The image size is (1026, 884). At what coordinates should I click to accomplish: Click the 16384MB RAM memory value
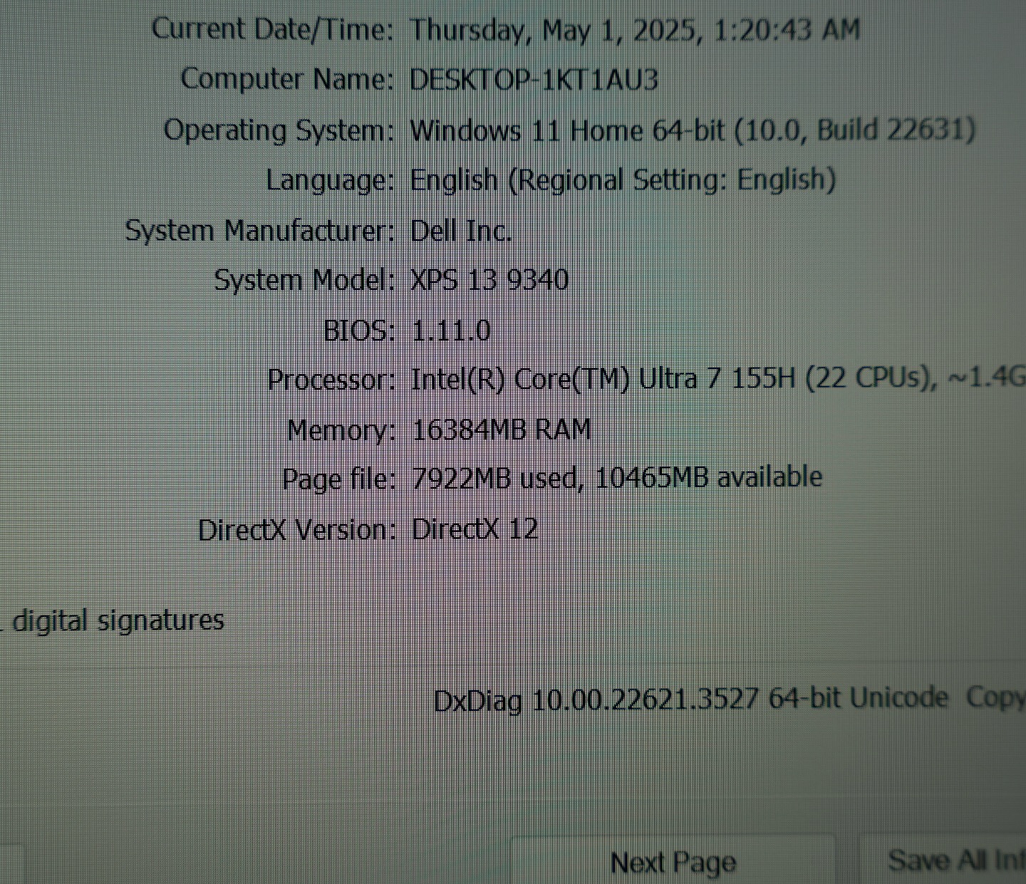click(502, 430)
